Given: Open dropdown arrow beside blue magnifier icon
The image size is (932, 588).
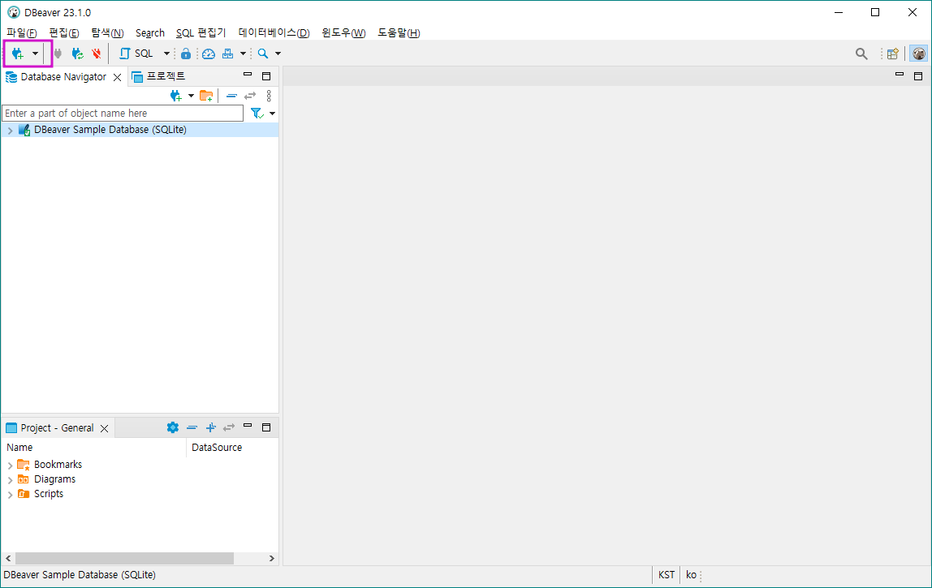Looking at the screenshot, I should click(x=278, y=54).
